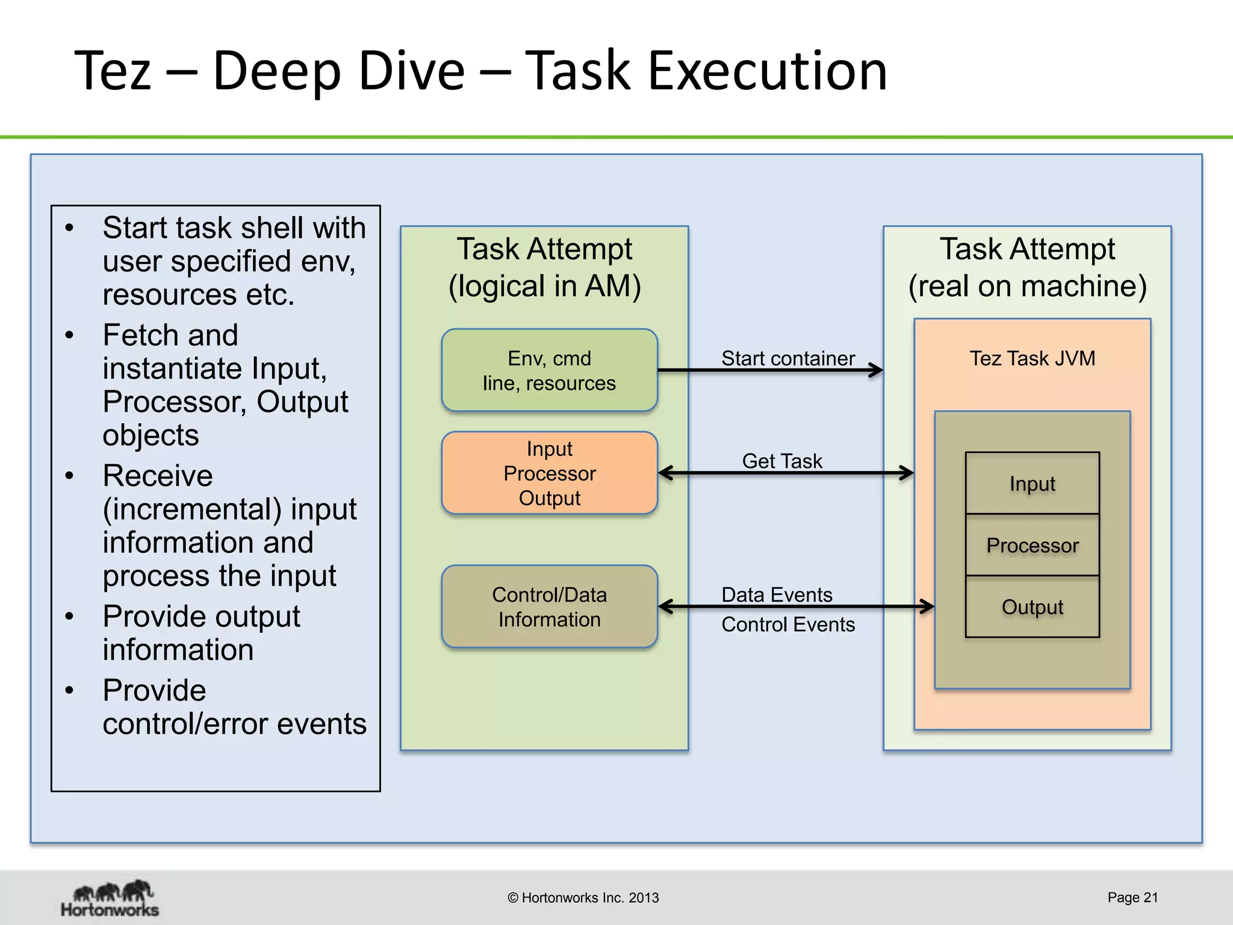Click the 'Get Task' arrow label

[782, 461]
